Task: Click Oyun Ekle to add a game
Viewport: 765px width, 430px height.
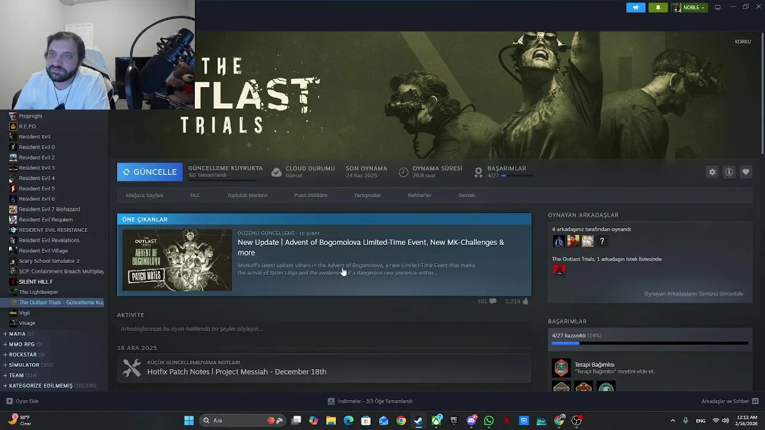Action: click(22, 401)
